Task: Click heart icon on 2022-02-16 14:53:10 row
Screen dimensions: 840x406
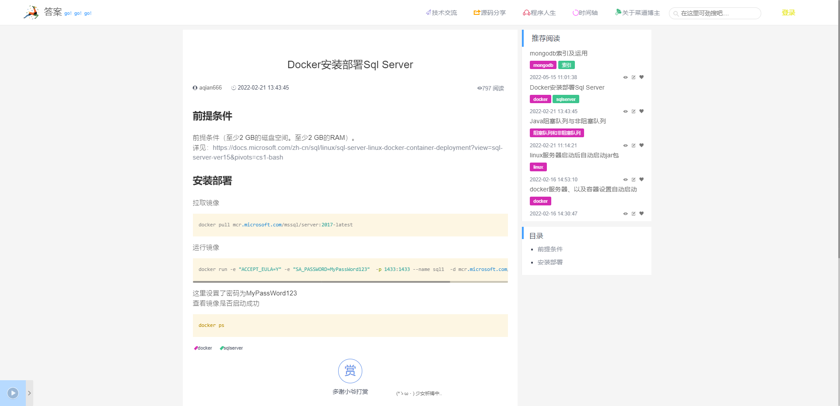Action: click(x=641, y=180)
